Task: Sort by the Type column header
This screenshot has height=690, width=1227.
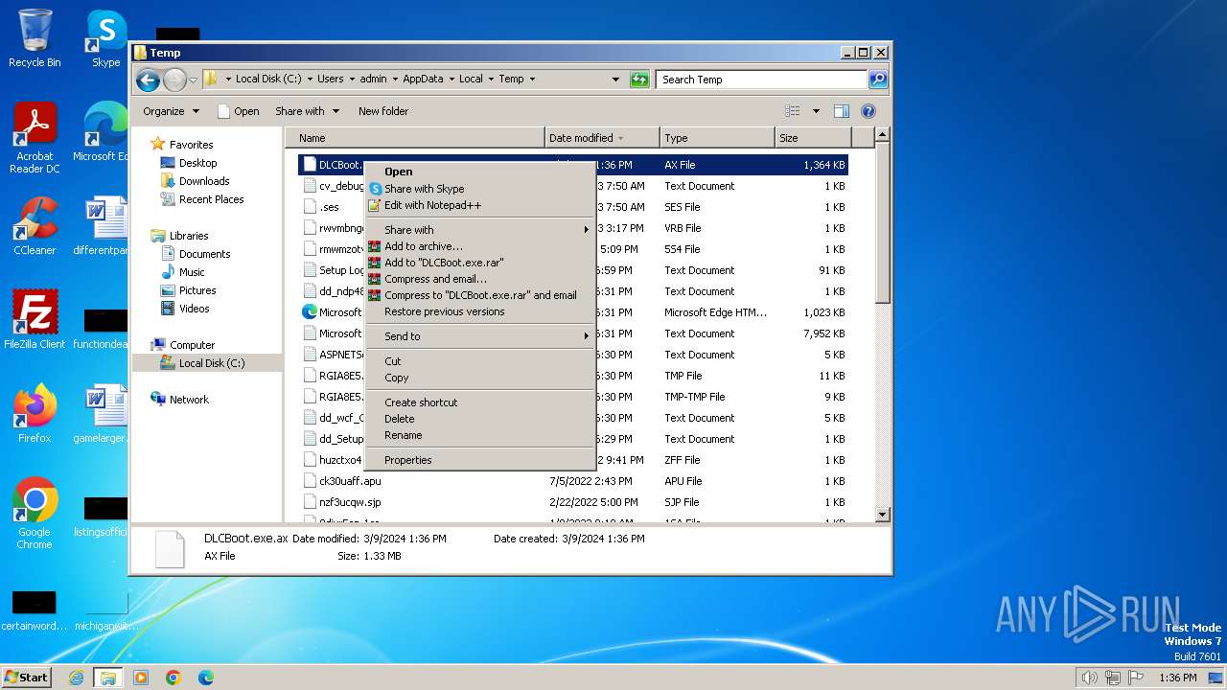Action: tap(717, 138)
